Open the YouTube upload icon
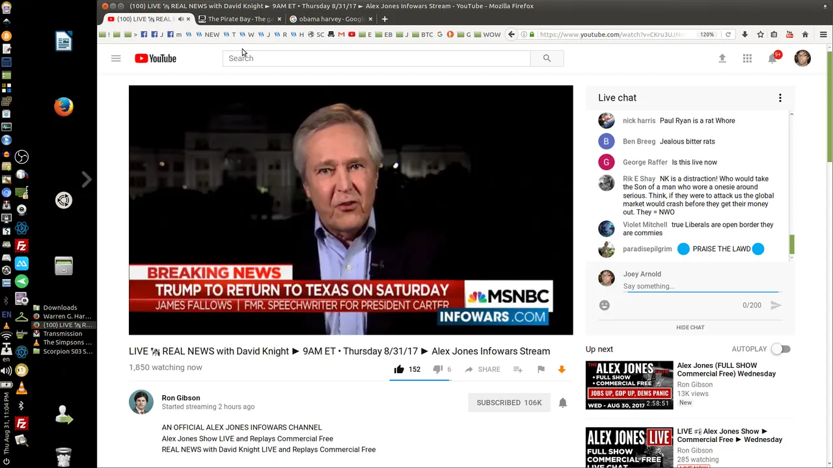The width and height of the screenshot is (833, 468). pyautogui.click(x=722, y=58)
